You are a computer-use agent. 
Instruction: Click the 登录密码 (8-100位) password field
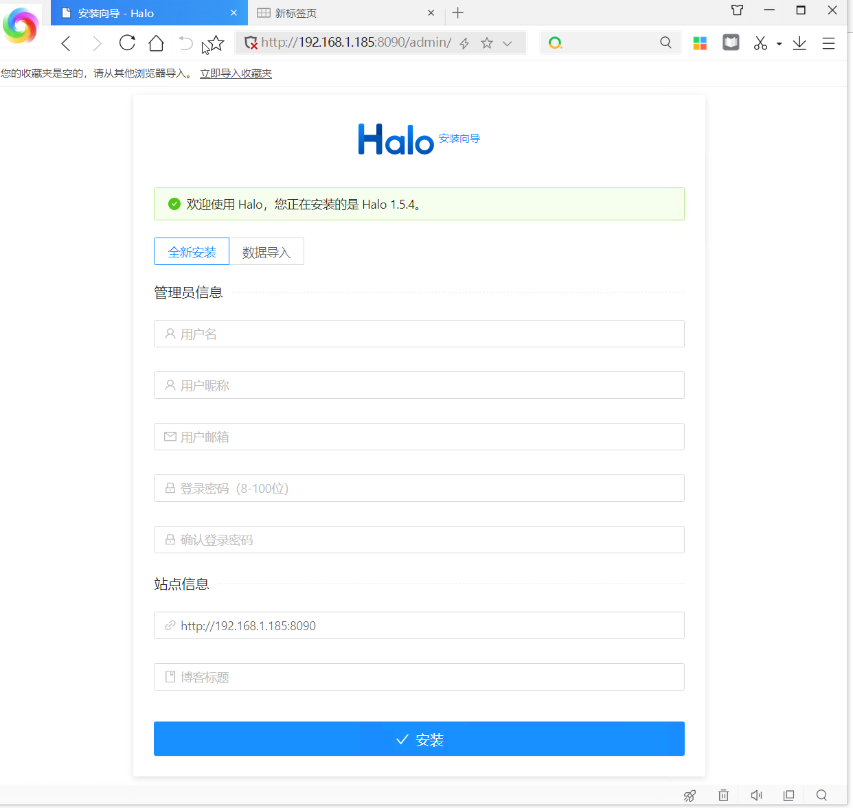pos(419,488)
